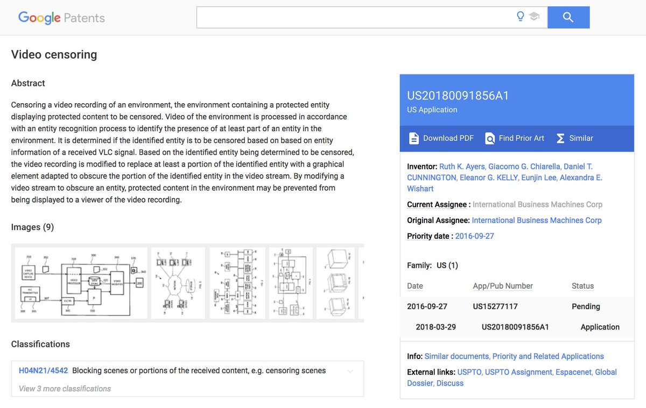Click the graduation cap Scholar icon
Viewport: 646px width, 408px height.
[x=534, y=17]
